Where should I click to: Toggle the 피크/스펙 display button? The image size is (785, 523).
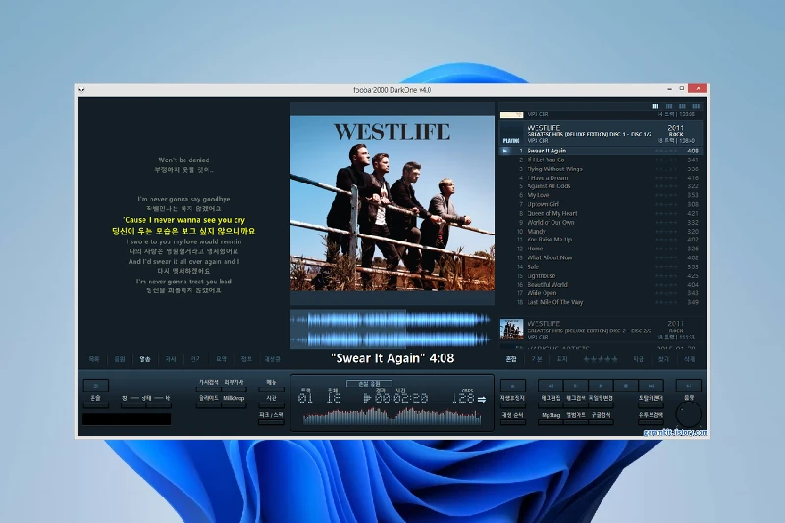270,416
